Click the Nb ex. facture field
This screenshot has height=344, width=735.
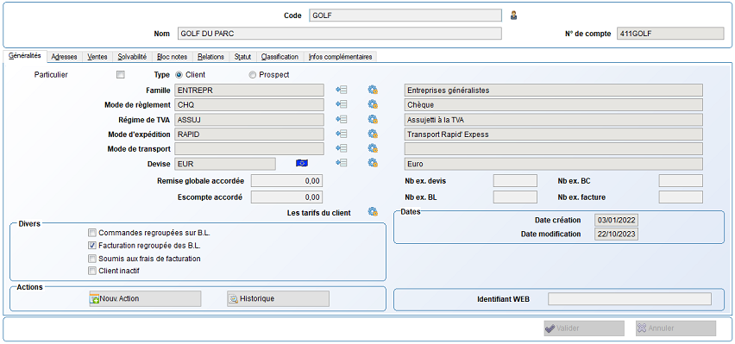point(681,197)
